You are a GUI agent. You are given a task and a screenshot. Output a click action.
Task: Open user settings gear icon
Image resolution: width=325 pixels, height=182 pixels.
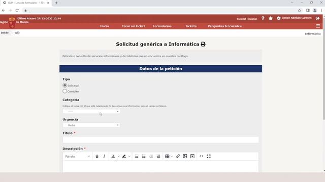point(279,18)
